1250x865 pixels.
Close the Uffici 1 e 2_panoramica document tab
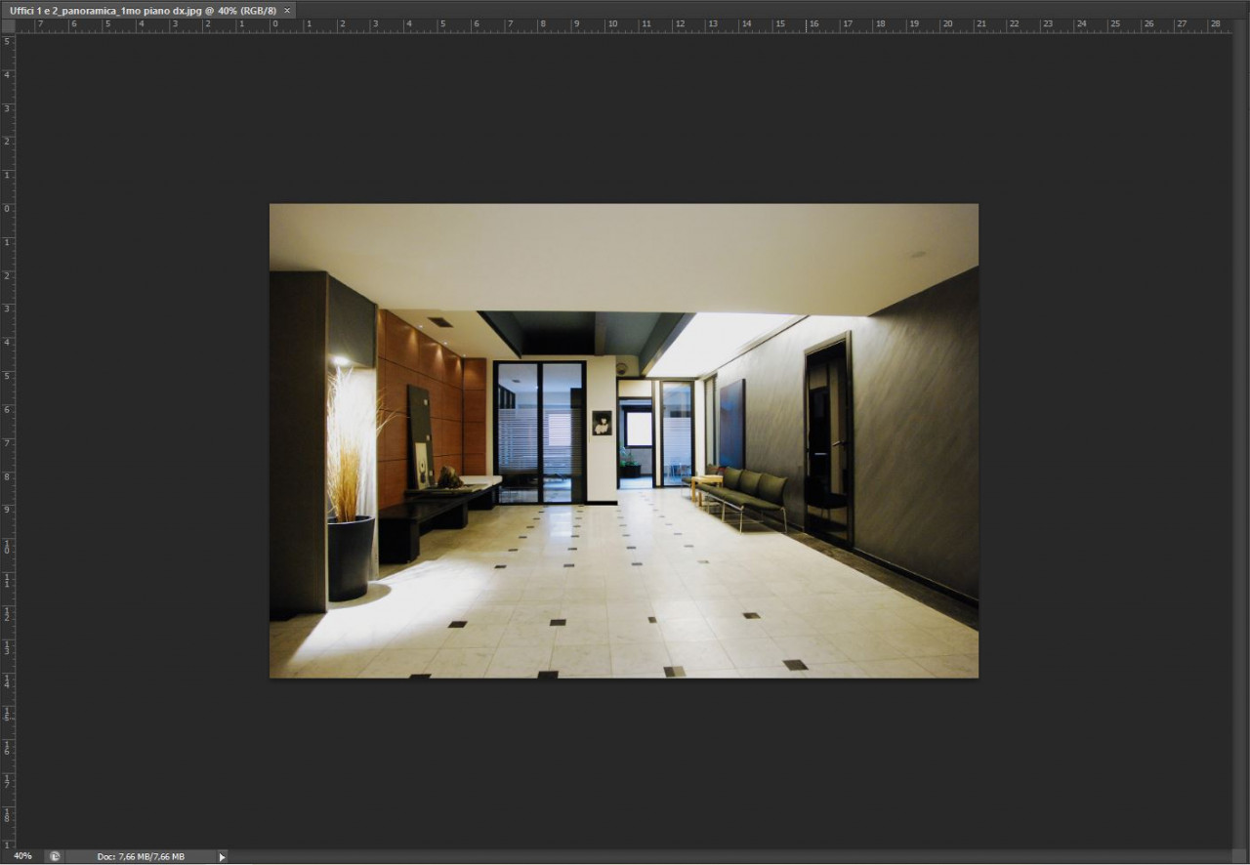287,10
